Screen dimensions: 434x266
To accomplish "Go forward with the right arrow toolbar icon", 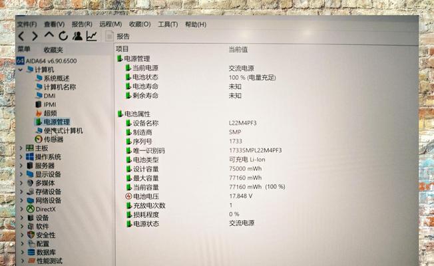I will tap(35, 36).
